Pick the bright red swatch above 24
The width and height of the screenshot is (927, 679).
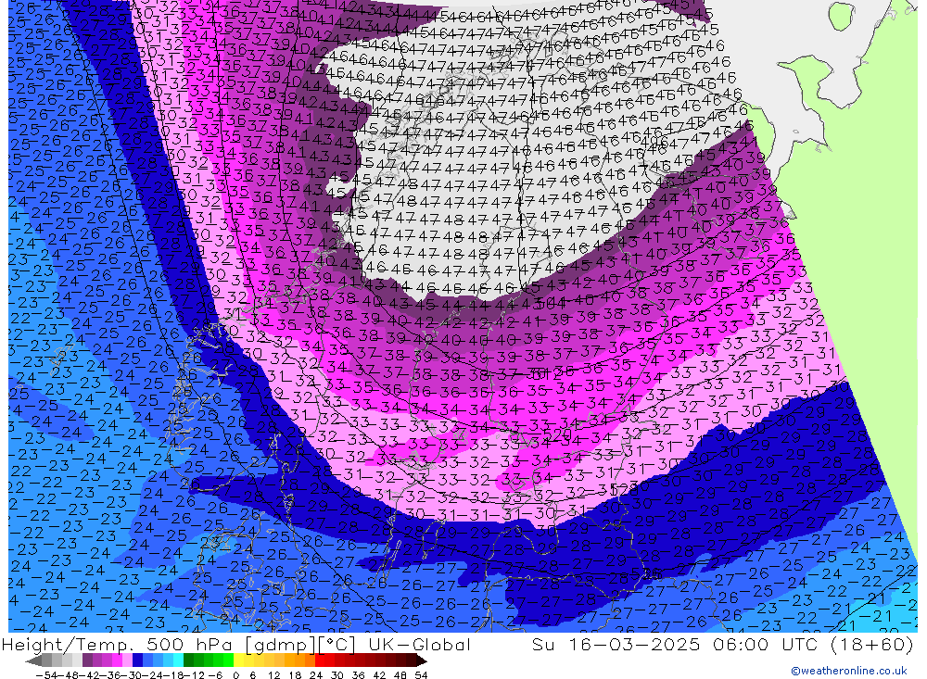click(x=320, y=660)
